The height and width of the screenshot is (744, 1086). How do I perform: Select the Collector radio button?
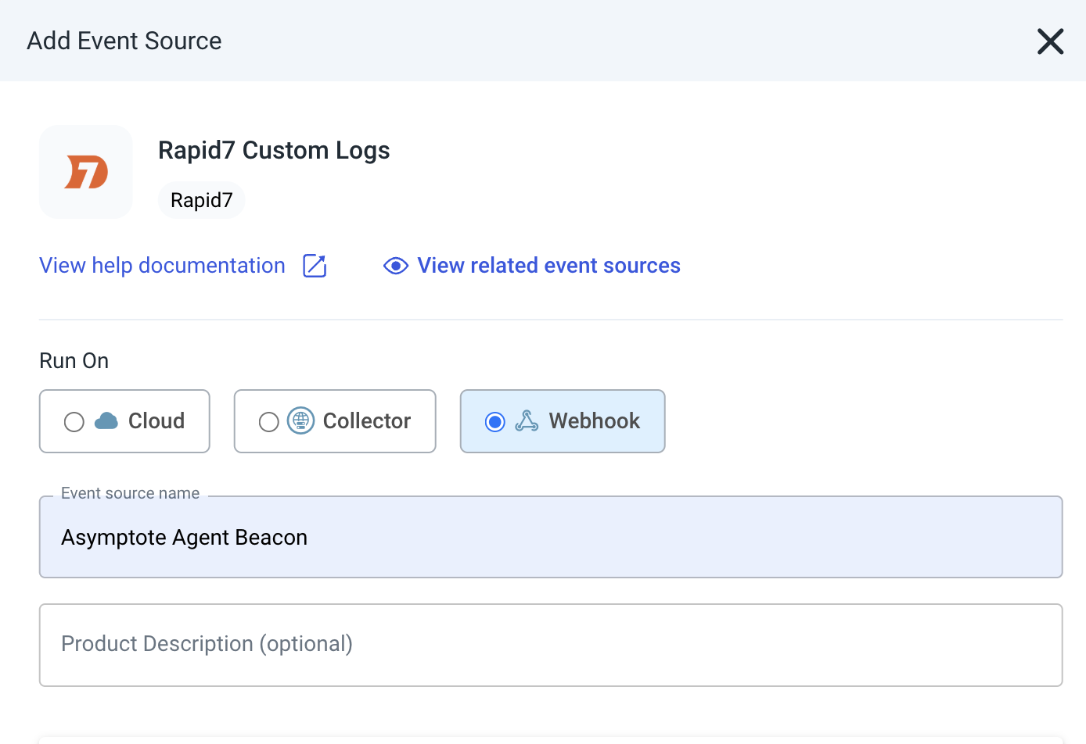tap(269, 422)
